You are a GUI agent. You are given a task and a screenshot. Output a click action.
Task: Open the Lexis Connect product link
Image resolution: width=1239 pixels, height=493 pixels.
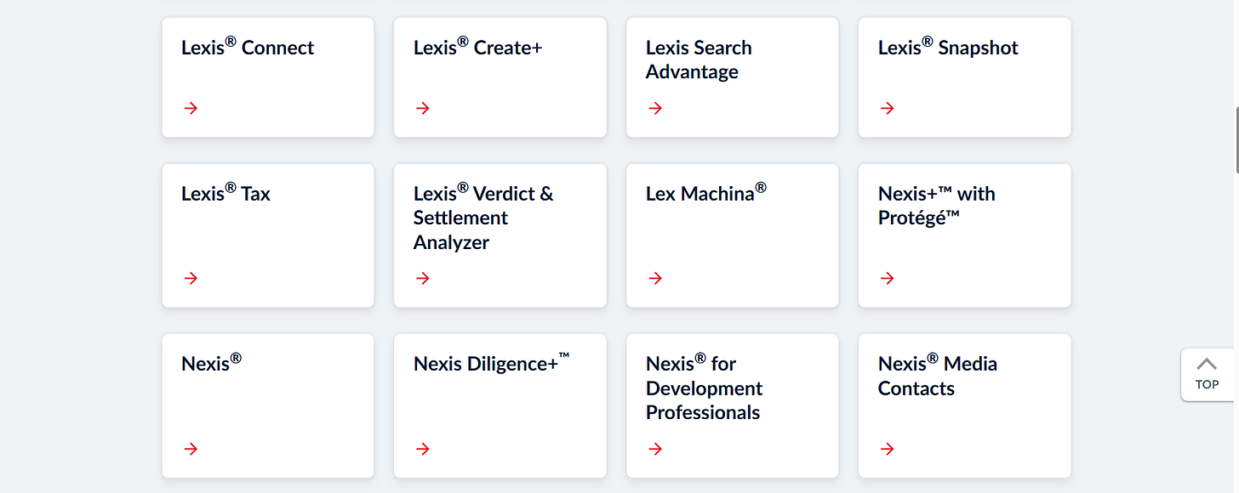click(x=248, y=47)
